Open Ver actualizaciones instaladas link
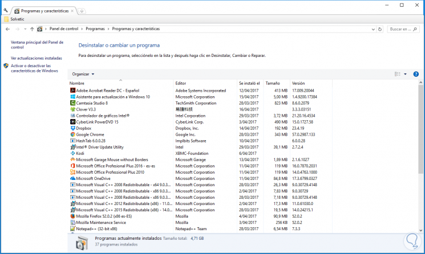Screen dimensions: 425x254 coord(37,58)
